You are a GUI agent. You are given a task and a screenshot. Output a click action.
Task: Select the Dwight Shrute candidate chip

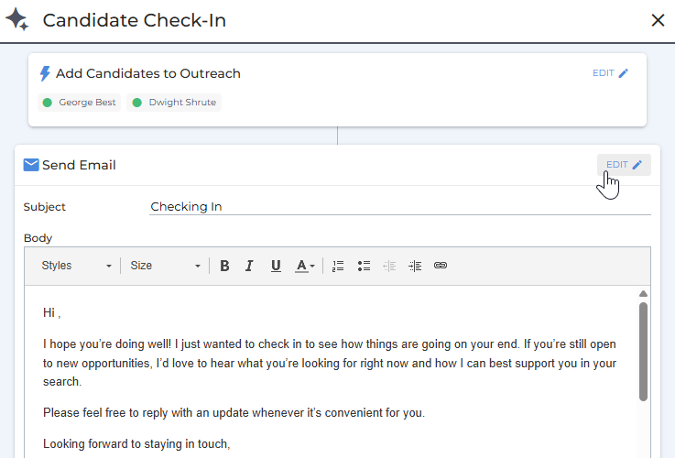(174, 103)
